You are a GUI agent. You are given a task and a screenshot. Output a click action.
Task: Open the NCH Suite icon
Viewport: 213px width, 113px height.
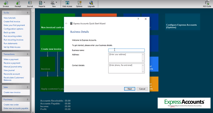(x=205, y=4)
